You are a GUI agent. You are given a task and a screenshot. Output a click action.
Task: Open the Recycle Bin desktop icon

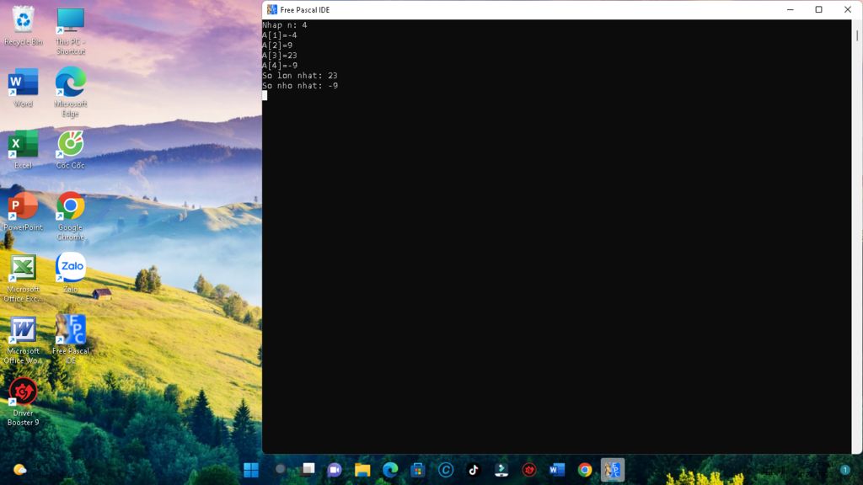coord(23,26)
